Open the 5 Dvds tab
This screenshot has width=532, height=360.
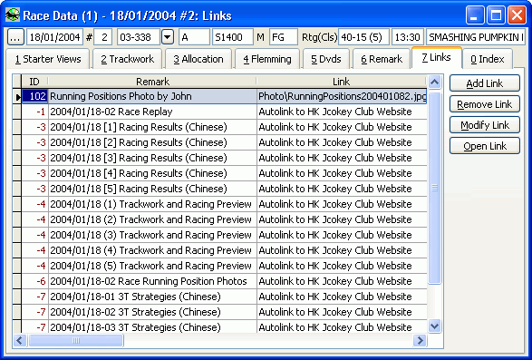tap(326, 59)
